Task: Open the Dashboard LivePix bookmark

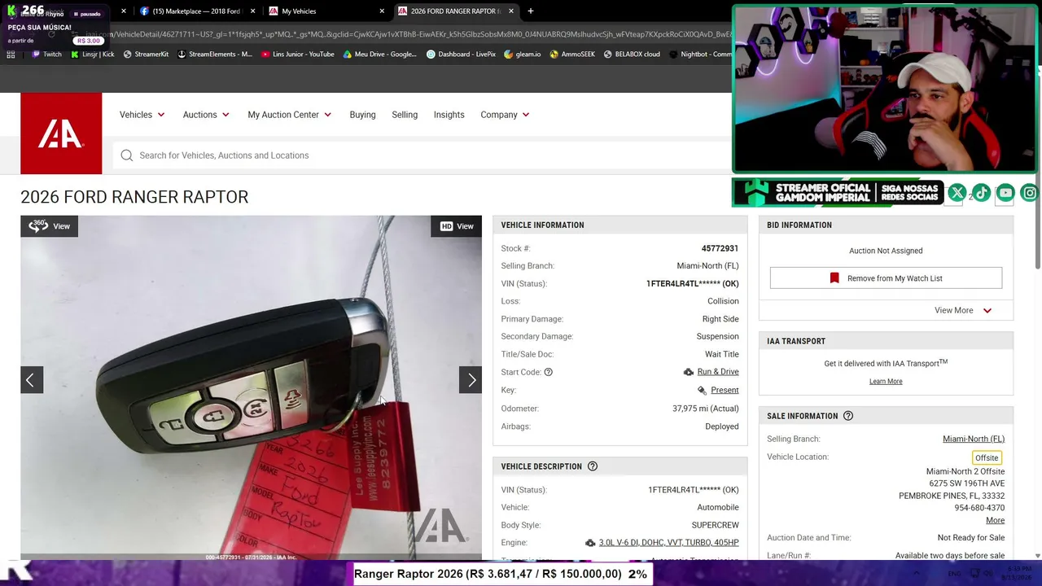Action: (x=461, y=55)
